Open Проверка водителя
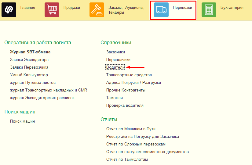The image size is (252, 165). point(125,106)
